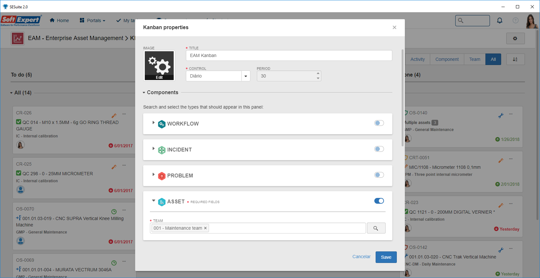
Task: Collapse the ASSET component row
Action: pos(153,201)
